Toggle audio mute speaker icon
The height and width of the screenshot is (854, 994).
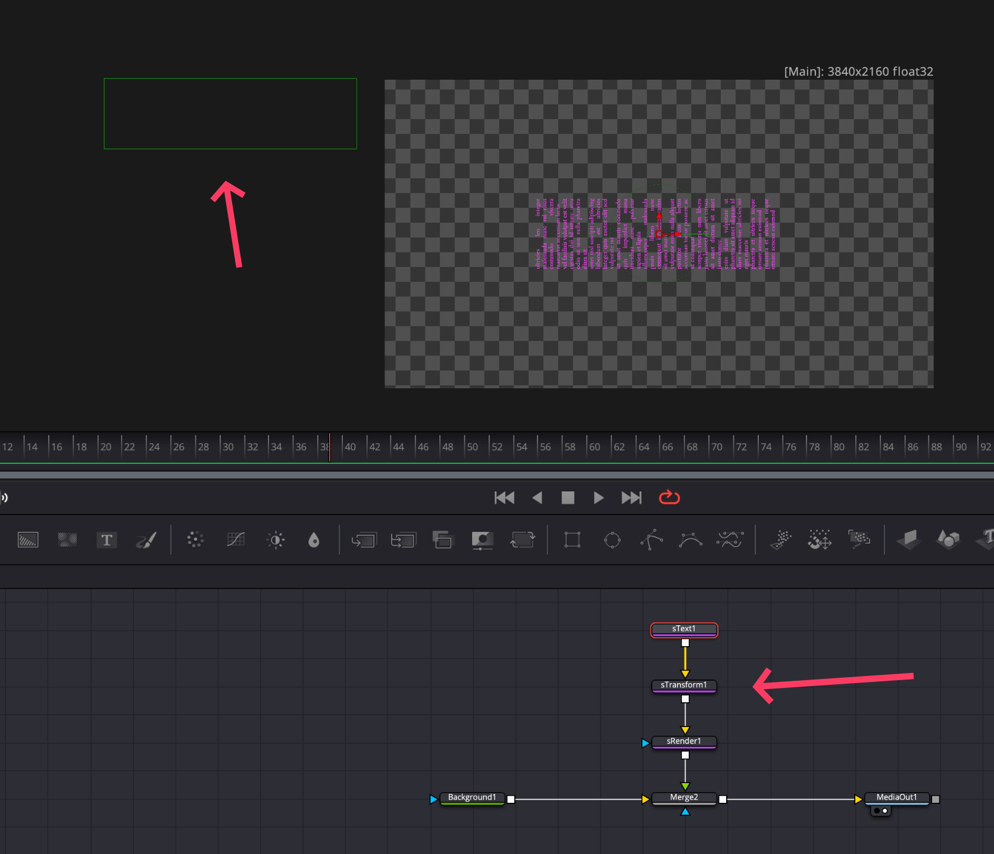(x=4, y=497)
